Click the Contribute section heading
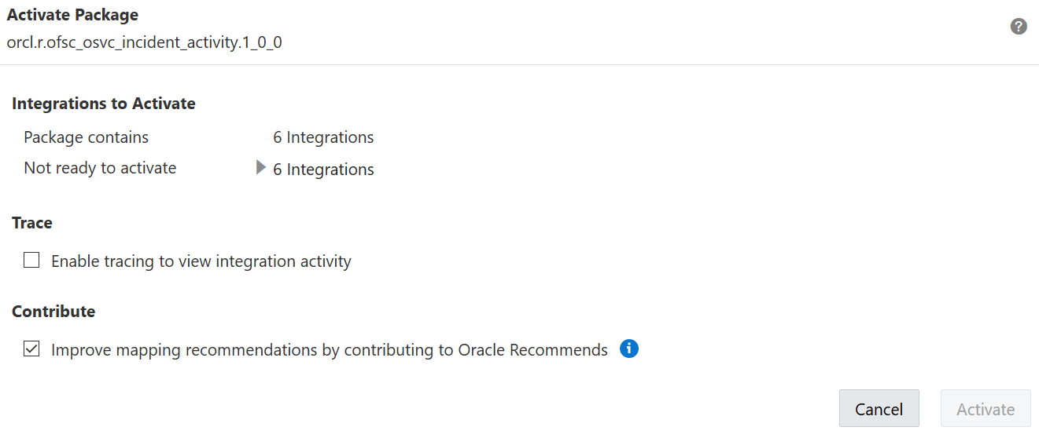 pyautogui.click(x=53, y=312)
